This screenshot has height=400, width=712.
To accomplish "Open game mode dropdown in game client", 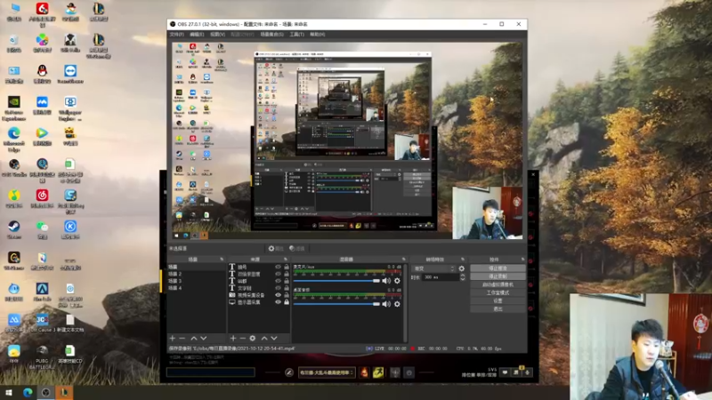I will click(327, 372).
